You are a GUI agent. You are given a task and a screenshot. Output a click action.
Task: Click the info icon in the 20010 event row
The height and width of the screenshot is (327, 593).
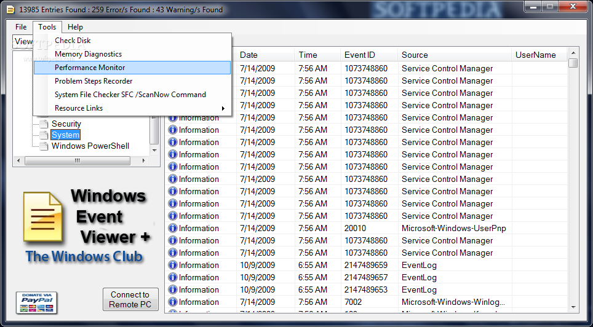[172, 228]
